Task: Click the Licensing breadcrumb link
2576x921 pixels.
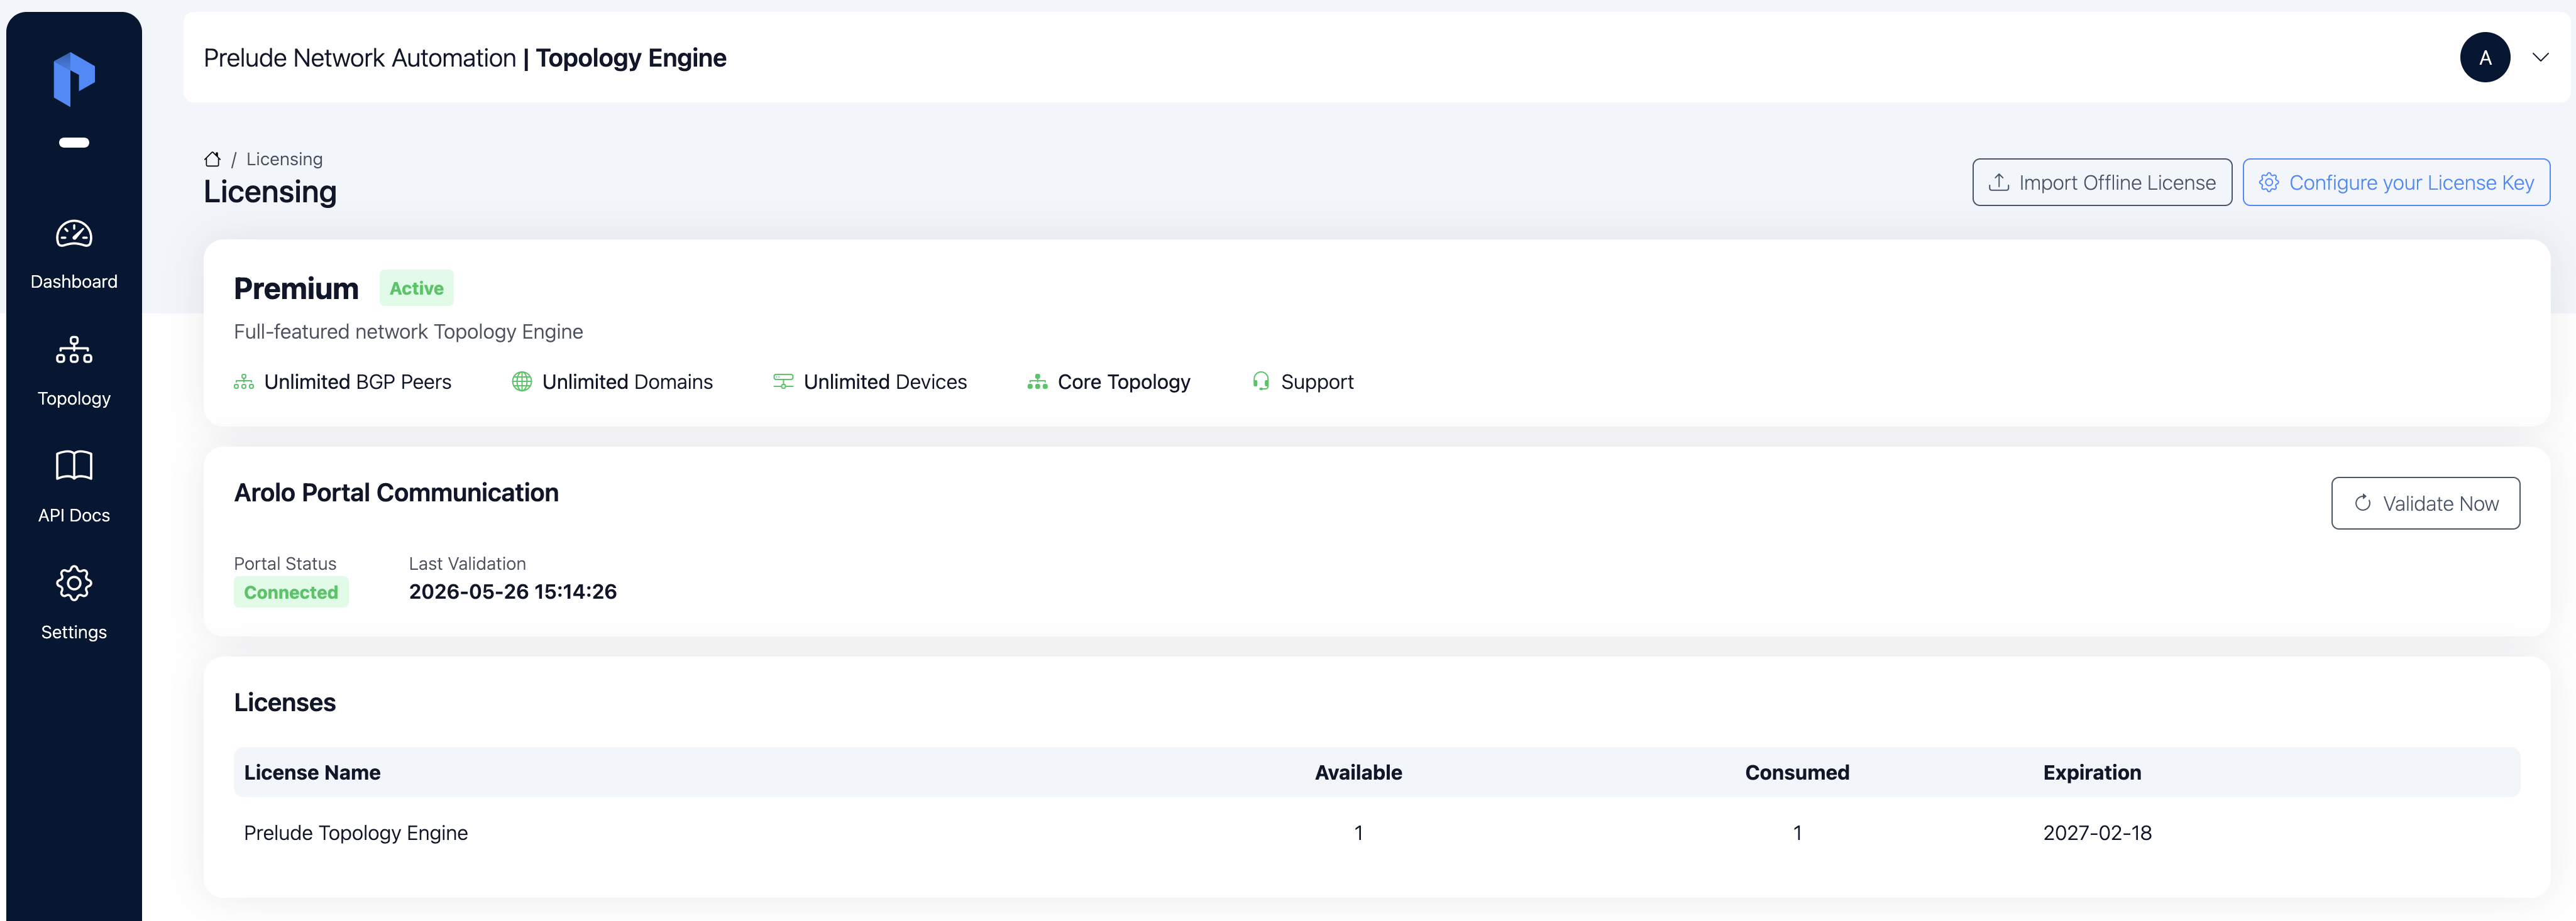Action: [x=284, y=159]
